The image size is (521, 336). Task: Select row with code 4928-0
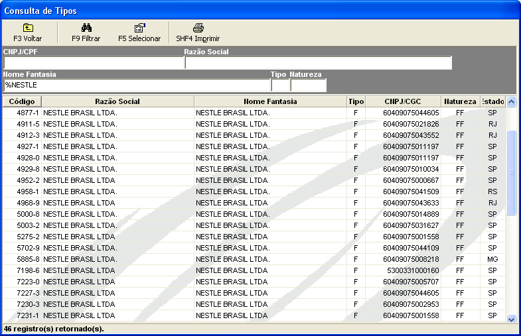(254, 158)
